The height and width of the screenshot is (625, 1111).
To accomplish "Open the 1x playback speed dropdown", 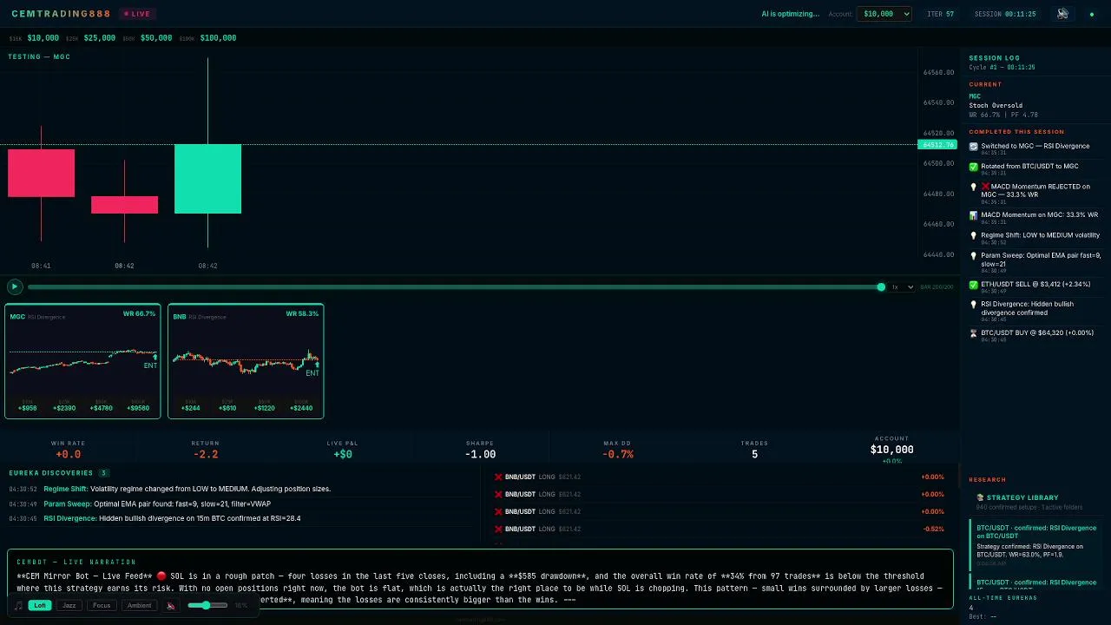I will point(901,286).
